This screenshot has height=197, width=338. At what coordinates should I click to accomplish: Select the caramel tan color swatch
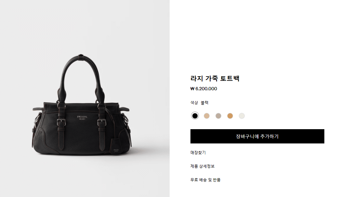pos(230,116)
